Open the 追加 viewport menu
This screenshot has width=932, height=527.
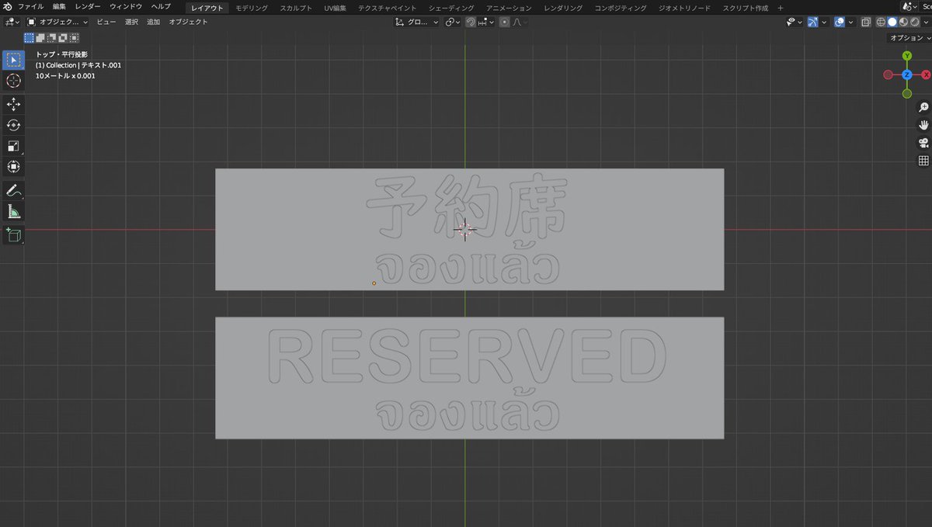[x=153, y=22]
